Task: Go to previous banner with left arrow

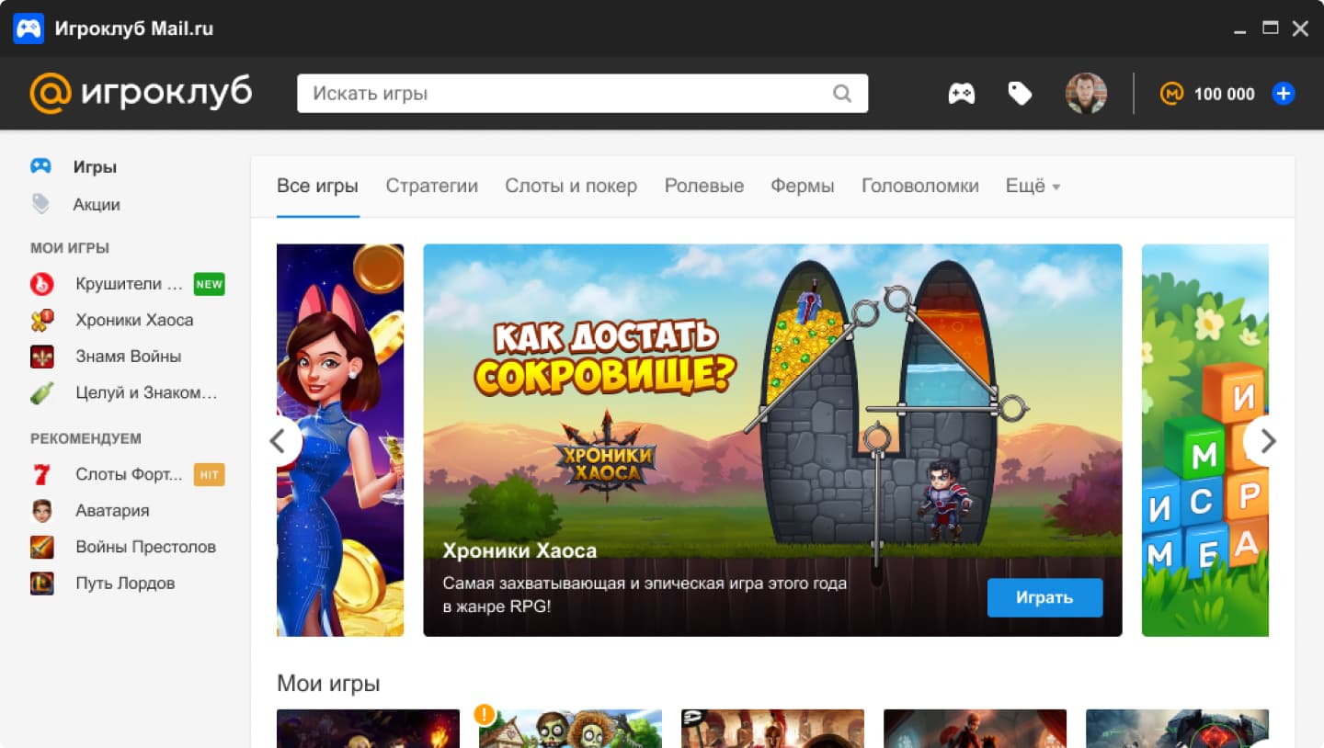Action: [279, 441]
